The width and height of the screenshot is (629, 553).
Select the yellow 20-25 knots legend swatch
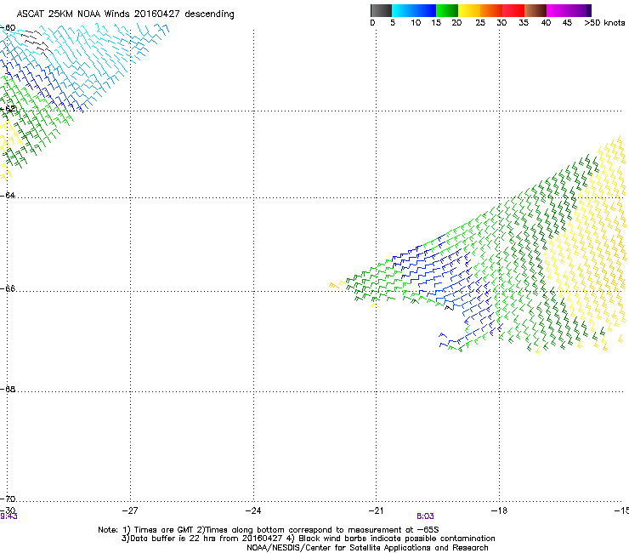pos(469,10)
